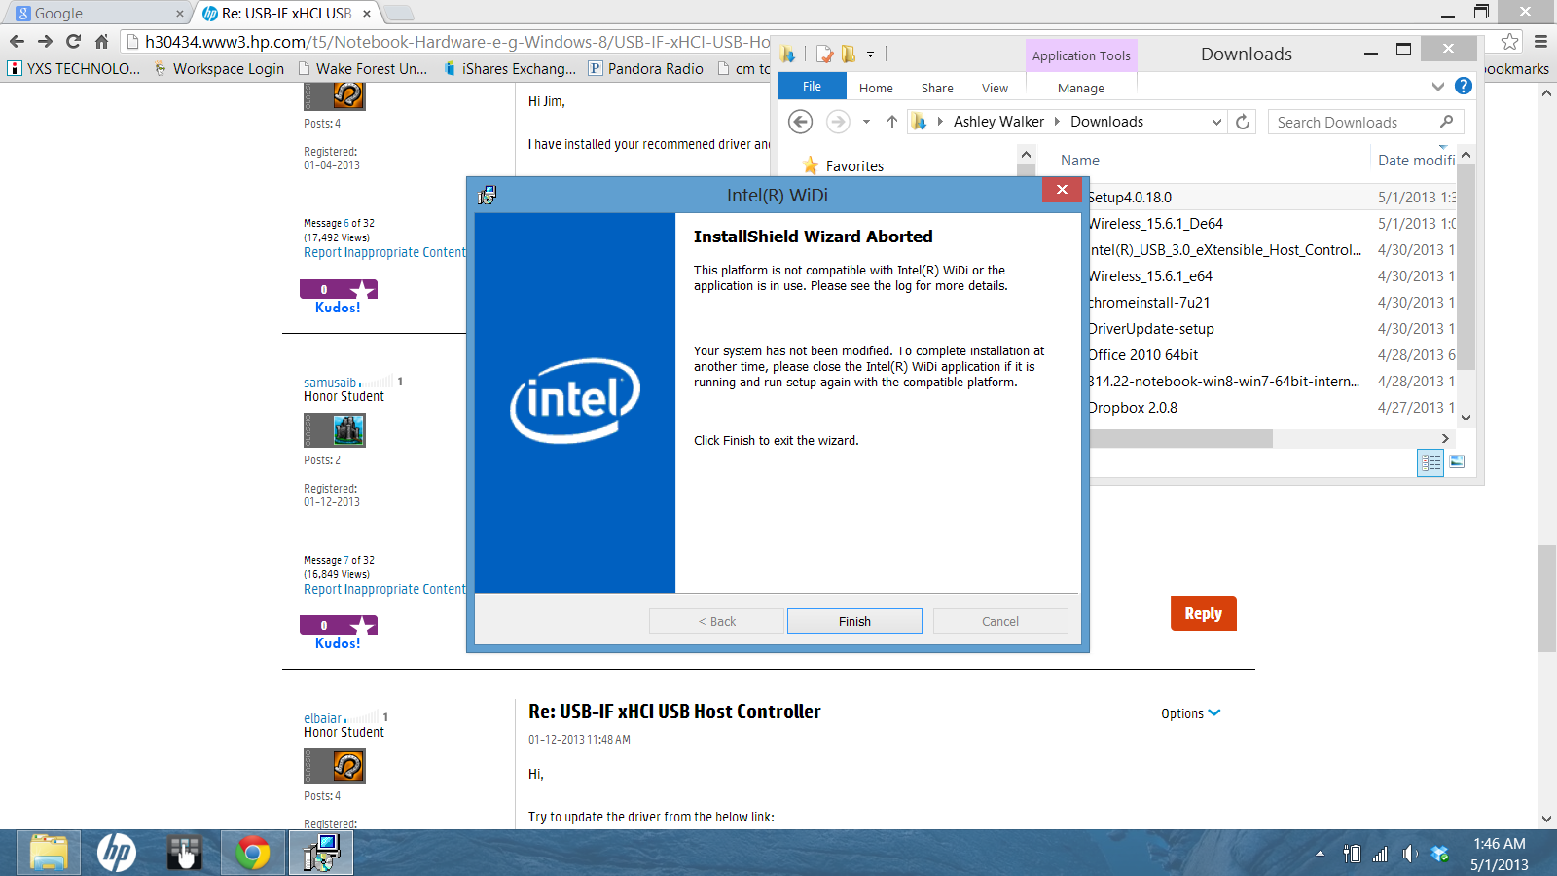Open the File menu in Explorer
The width and height of the screenshot is (1557, 876).
tap(812, 87)
